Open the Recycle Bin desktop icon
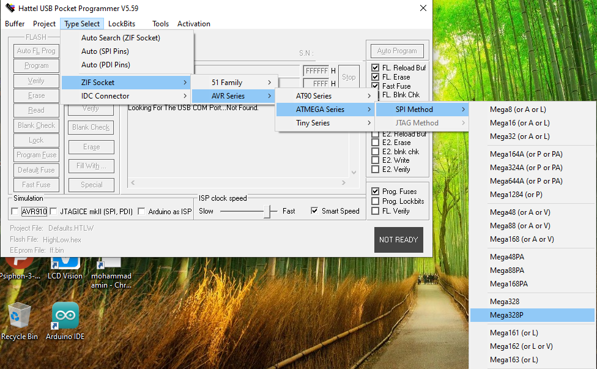597x369 pixels. point(19,321)
